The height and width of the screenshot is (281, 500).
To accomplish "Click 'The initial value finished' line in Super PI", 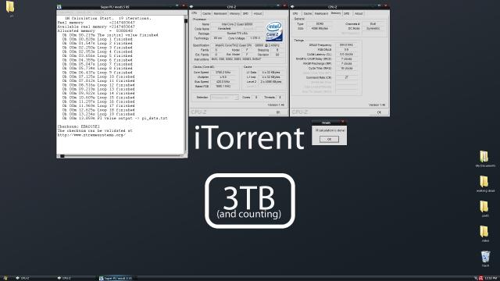I will tap(110, 35).
